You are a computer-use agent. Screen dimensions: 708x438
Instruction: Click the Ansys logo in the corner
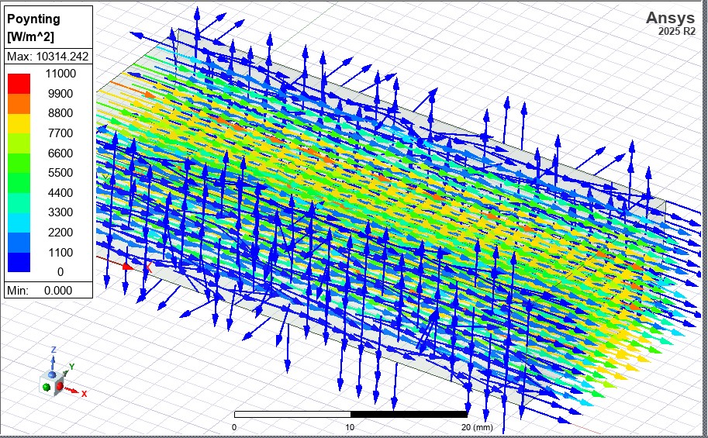pyautogui.click(x=670, y=18)
